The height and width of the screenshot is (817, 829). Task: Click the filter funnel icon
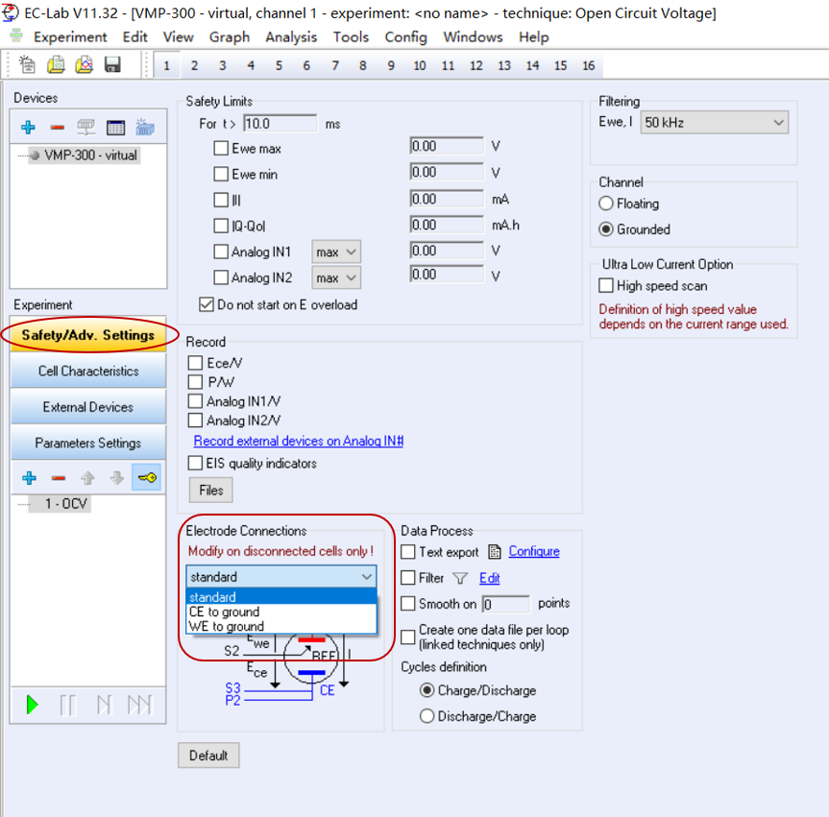click(x=459, y=578)
